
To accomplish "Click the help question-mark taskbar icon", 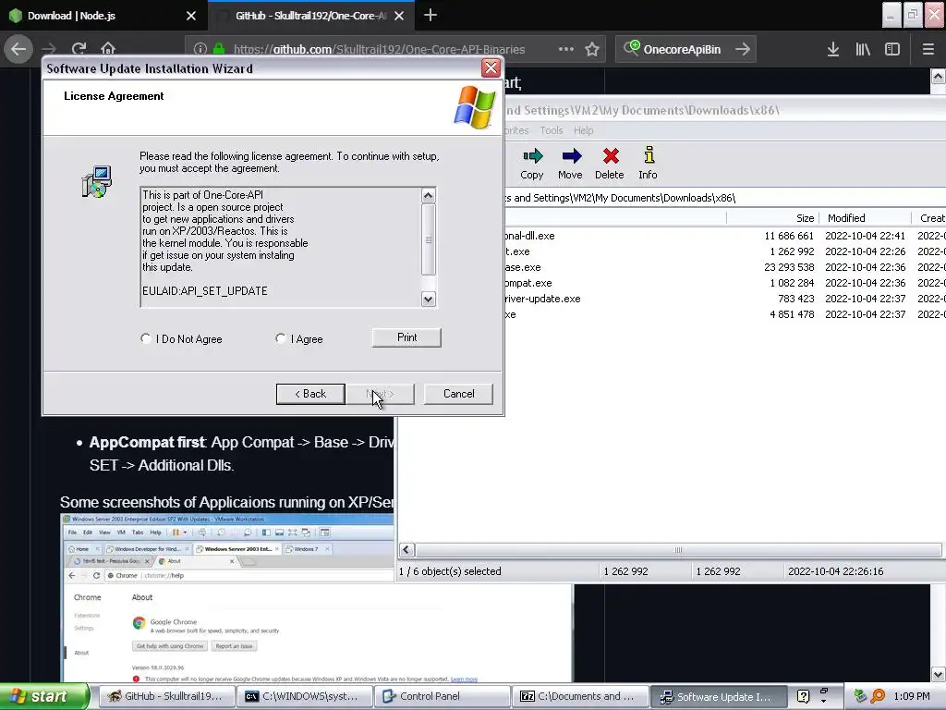I will tap(803, 696).
